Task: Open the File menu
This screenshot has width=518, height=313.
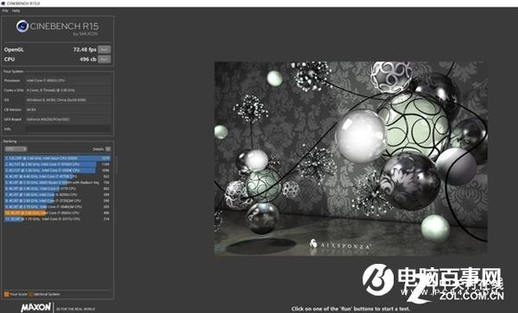Action: (x=5, y=10)
